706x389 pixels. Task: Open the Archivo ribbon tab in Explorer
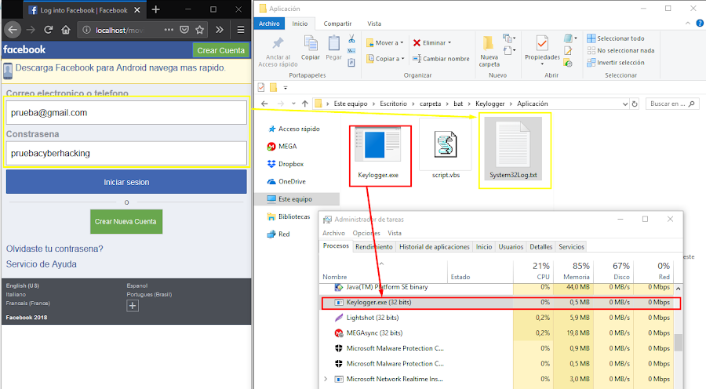coord(269,24)
